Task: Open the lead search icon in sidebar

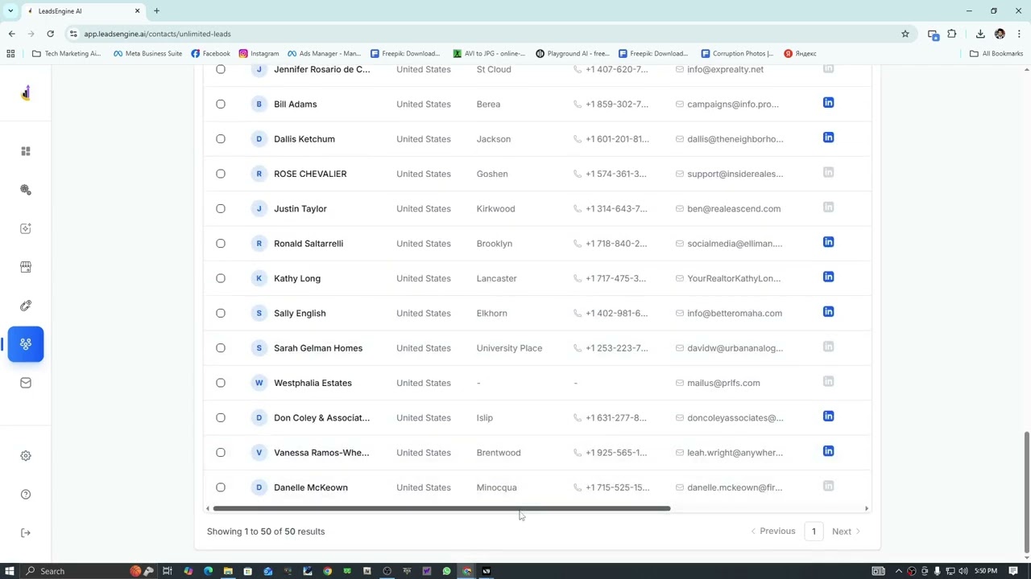Action: tap(26, 190)
